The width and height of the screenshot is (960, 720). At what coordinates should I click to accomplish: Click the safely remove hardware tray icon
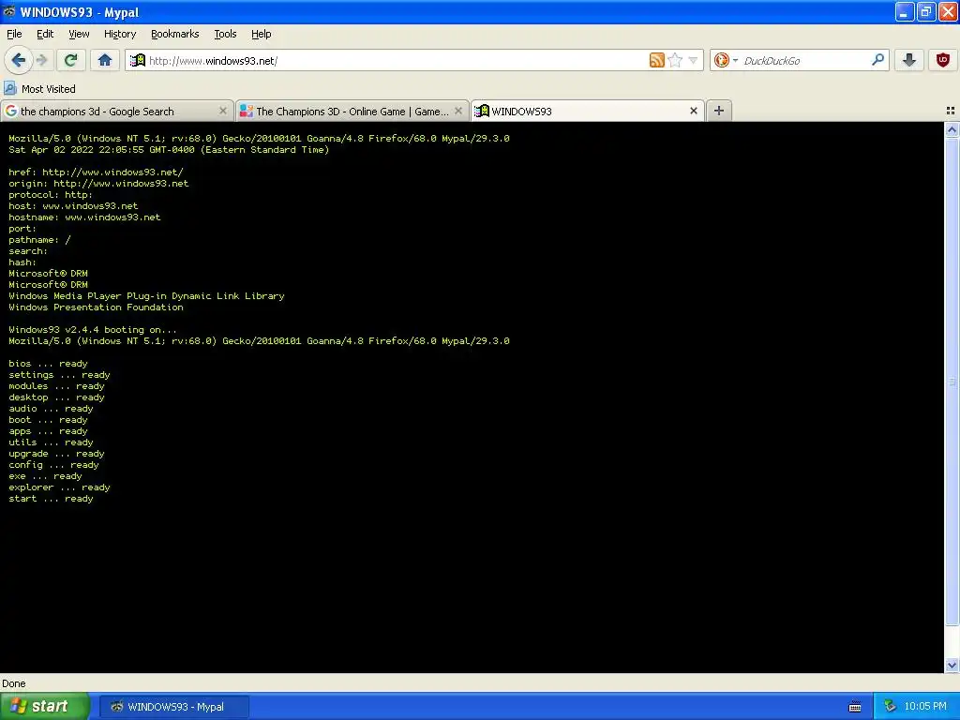pos(890,706)
